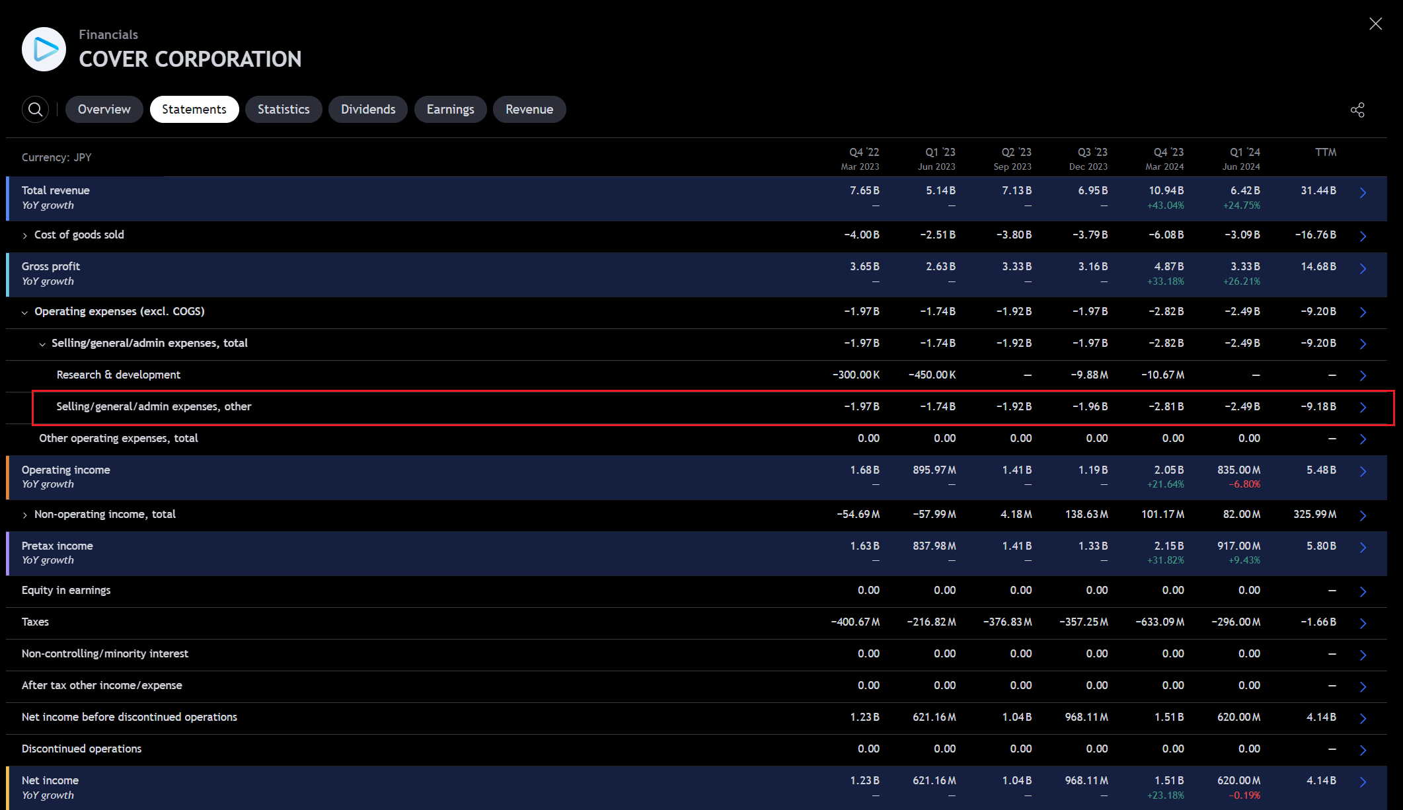Select Pretax income row label
The width and height of the screenshot is (1403, 810).
point(57,546)
